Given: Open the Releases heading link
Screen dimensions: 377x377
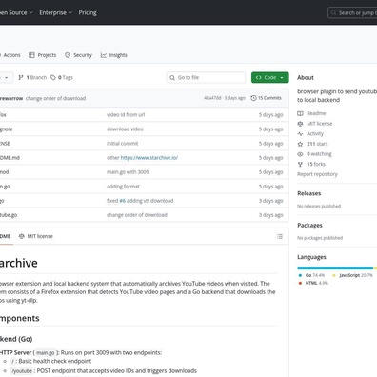Looking at the screenshot, I should click(x=309, y=193).
